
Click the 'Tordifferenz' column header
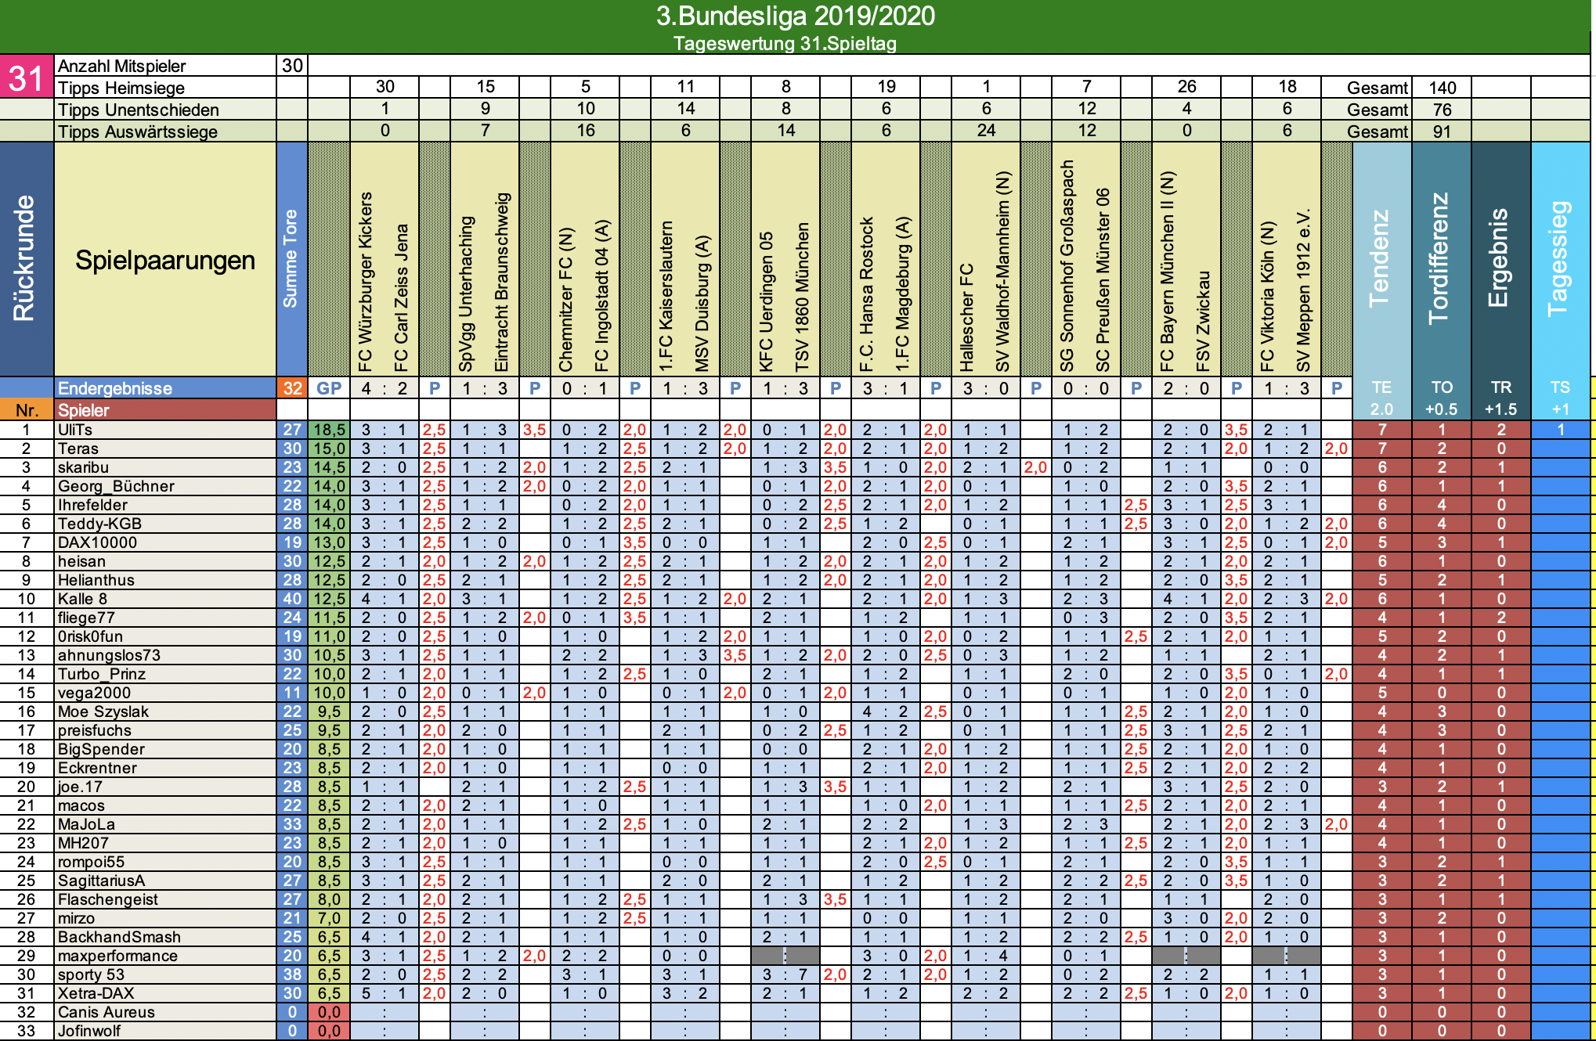pyautogui.click(x=1441, y=259)
